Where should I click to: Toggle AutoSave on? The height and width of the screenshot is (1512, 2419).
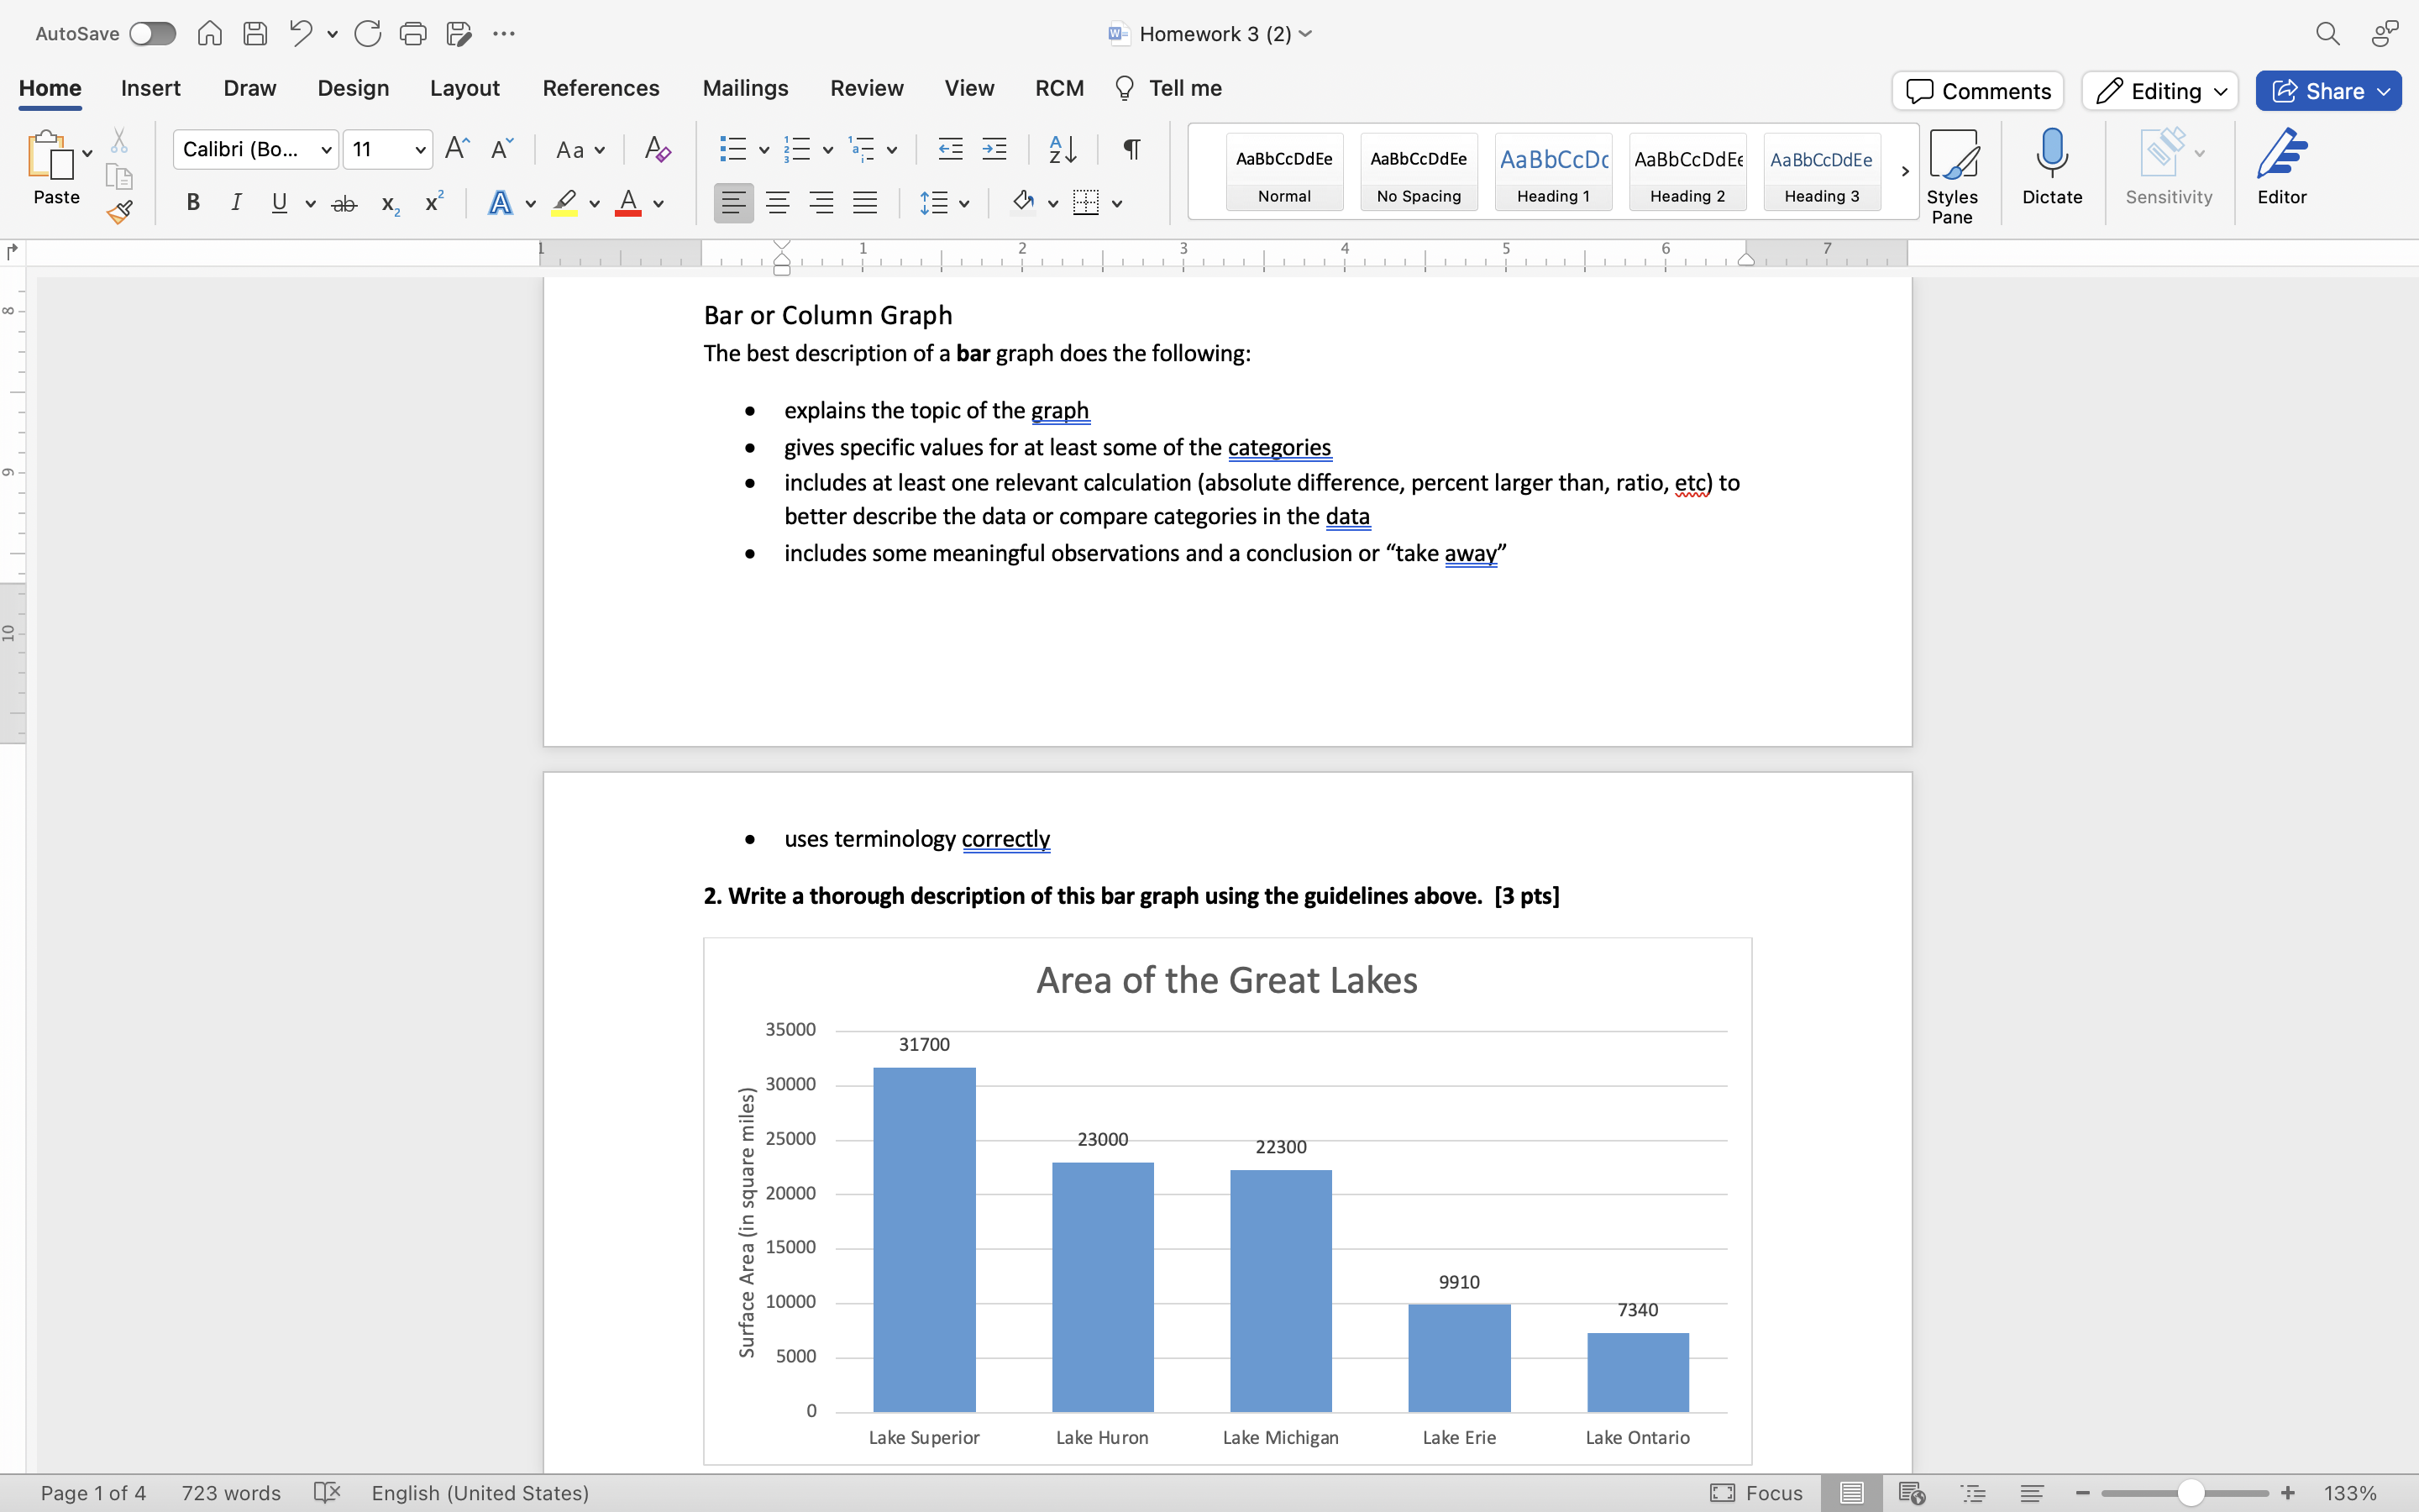pos(152,33)
